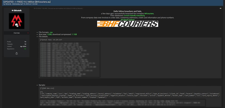This screenshot has width=225, height=108.
Task: Click the thread title 19.2 Million Bhfcouriers.au
Action: [x=27, y=2]
